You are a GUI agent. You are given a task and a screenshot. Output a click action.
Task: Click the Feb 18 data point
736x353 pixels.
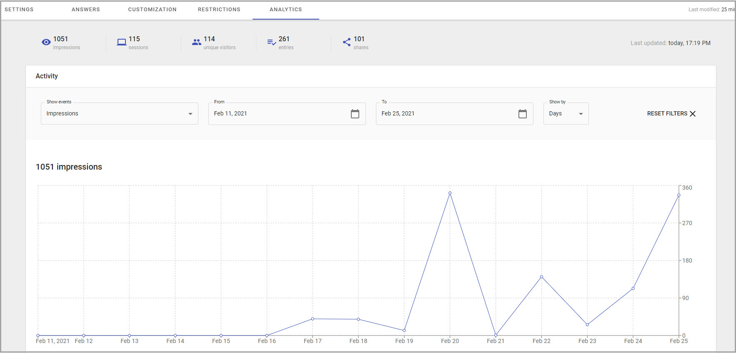[x=358, y=319]
